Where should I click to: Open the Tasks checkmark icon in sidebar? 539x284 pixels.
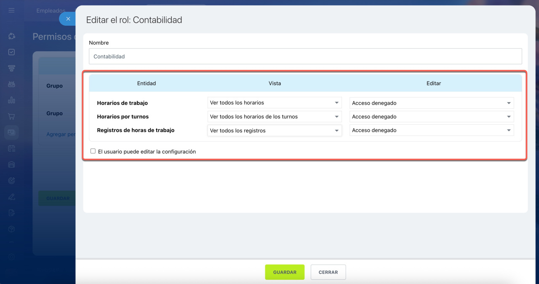[x=11, y=52]
